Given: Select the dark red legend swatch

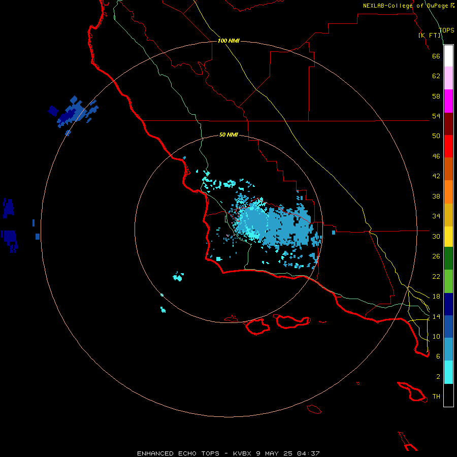Looking at the screenshot, I should coord(448,123).
